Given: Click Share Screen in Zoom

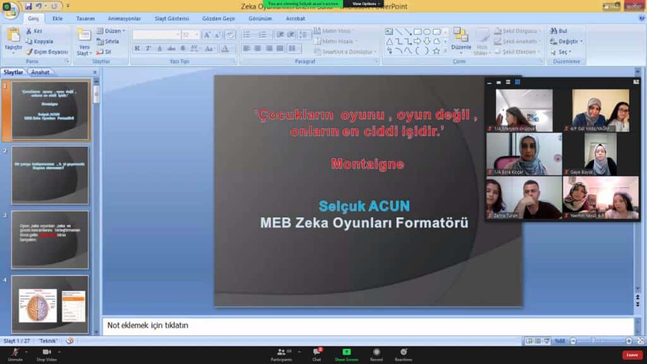Looking at the screenshot, I should click(x=347, y=355).
